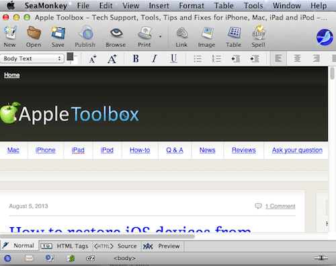Open the Body Text paragraph format dropdown

tap(32, 58)
